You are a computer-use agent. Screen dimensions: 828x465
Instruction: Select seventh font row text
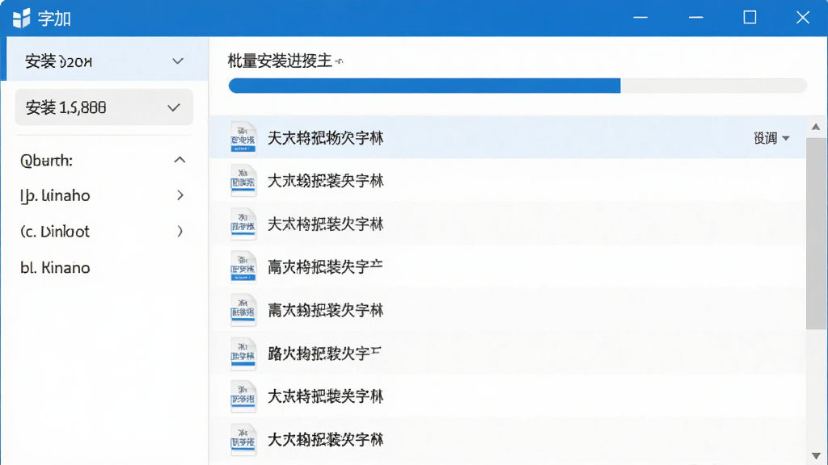click(325, 396)
